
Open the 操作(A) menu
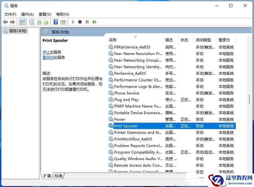point(27,14)
